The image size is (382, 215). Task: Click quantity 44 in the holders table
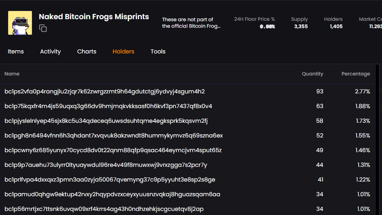coord(320,165)
